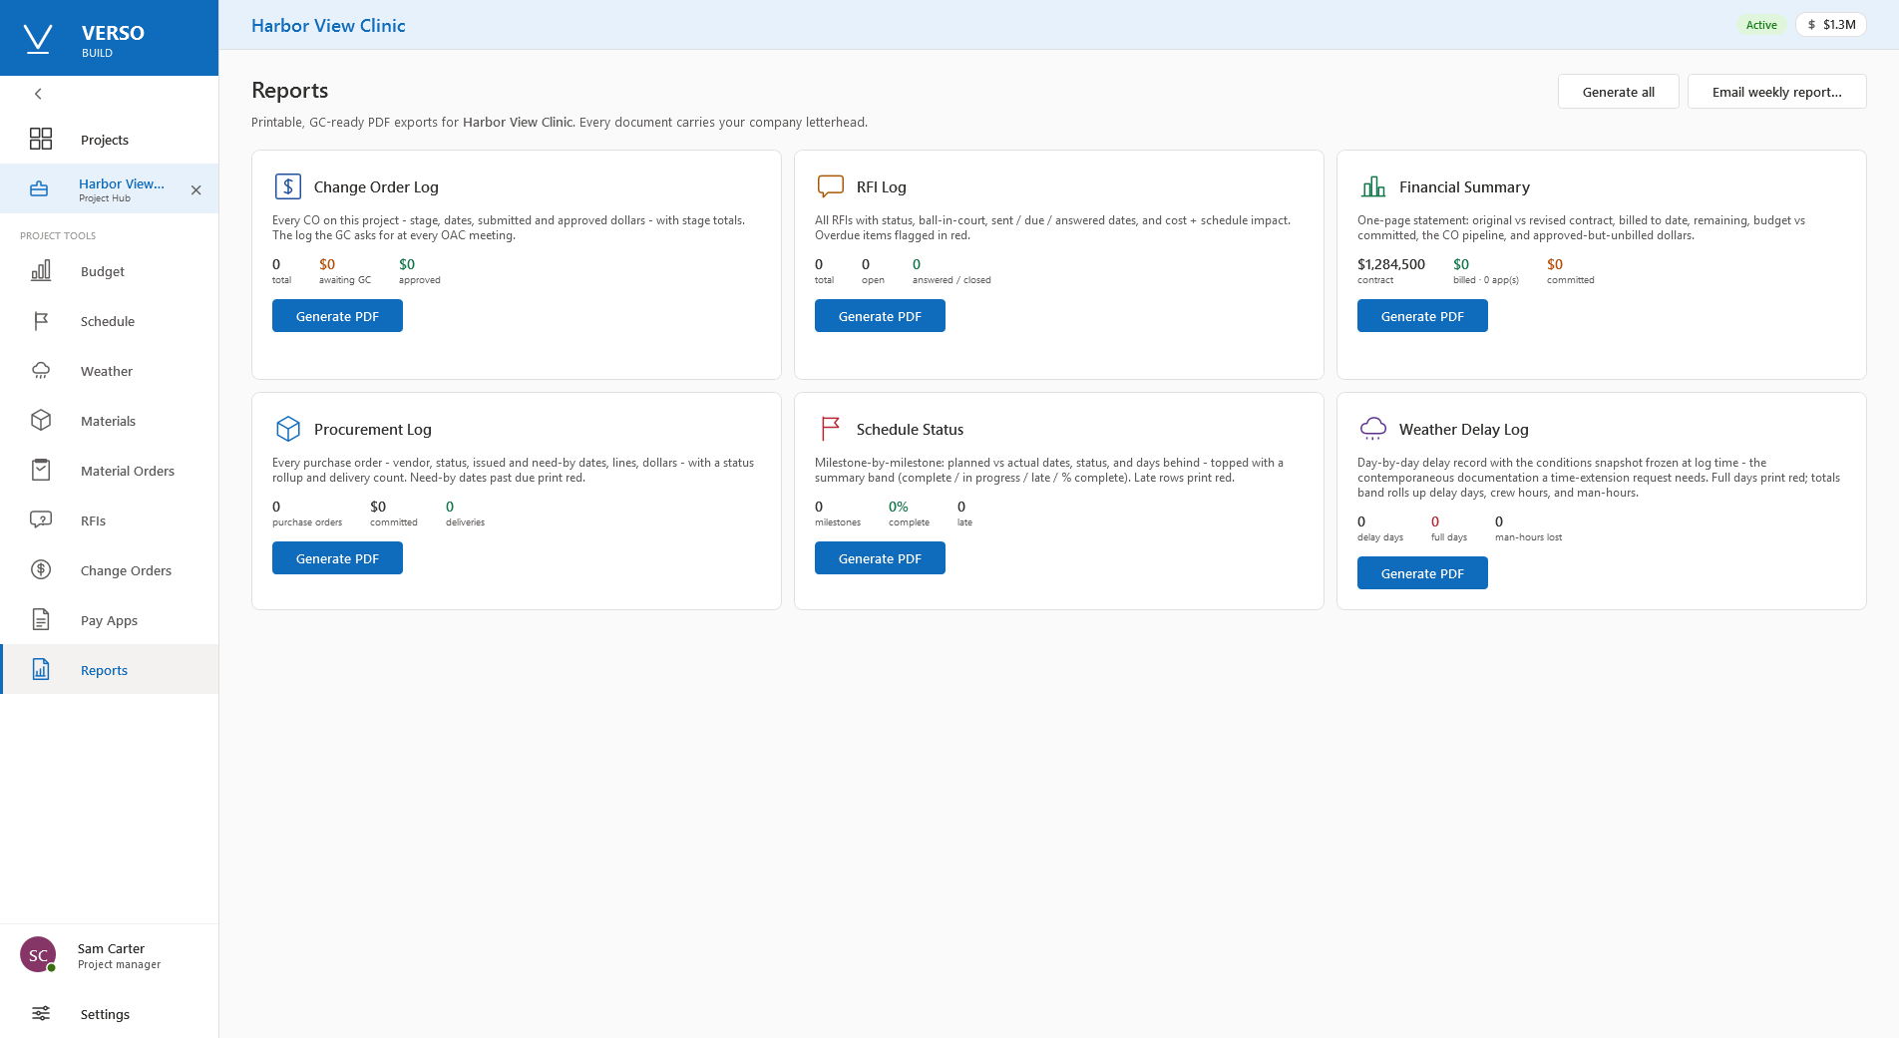This screenshot has height=1038, width=1899.
Task: Click the Budget bar chart icon
Action: pos(41,271)
